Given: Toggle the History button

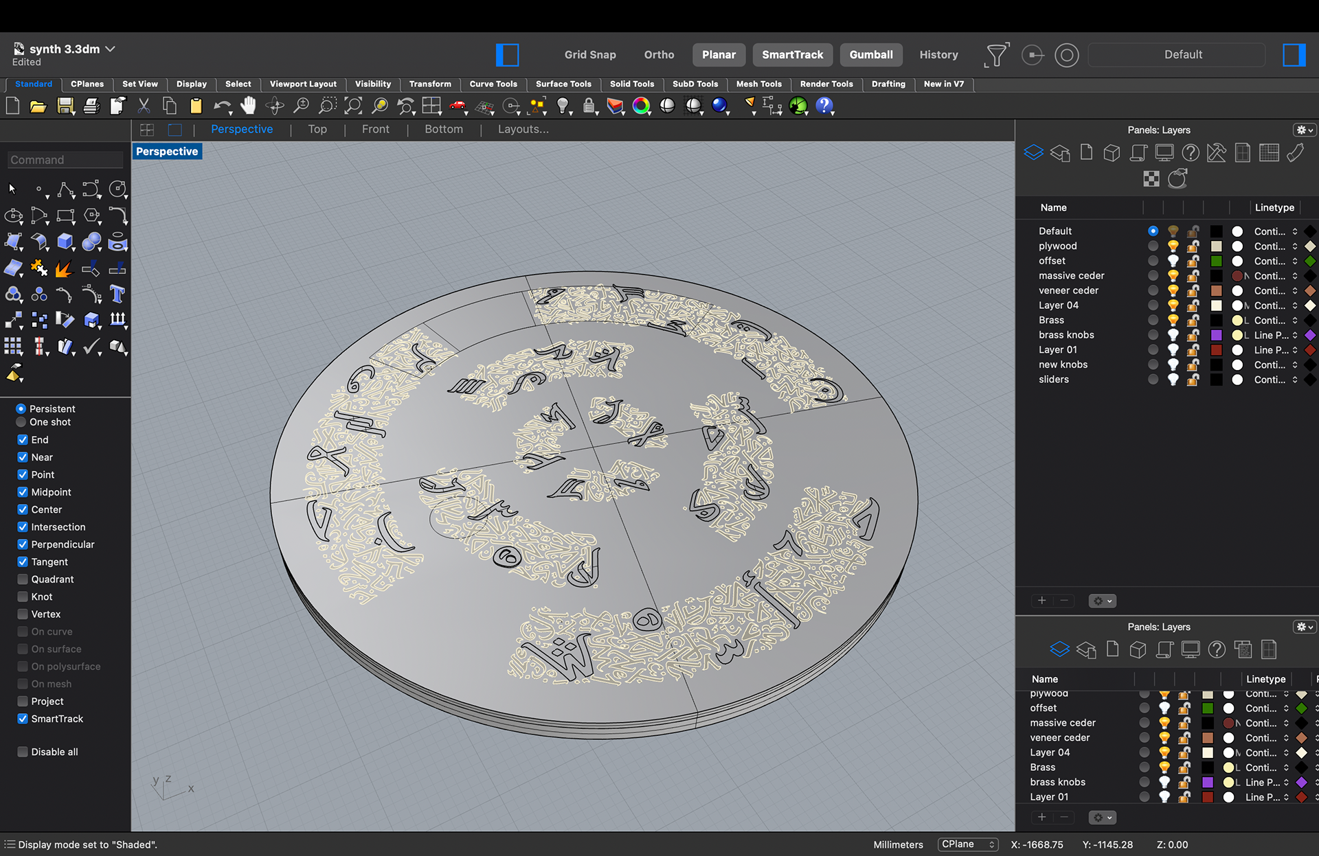Looking at the screenshot, I should 938,55.
